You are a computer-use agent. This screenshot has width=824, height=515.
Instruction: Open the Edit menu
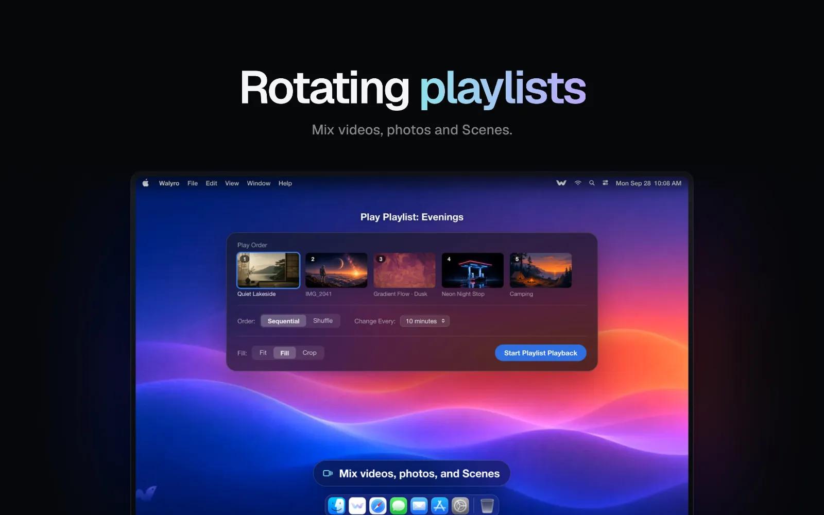pos(211,183)
